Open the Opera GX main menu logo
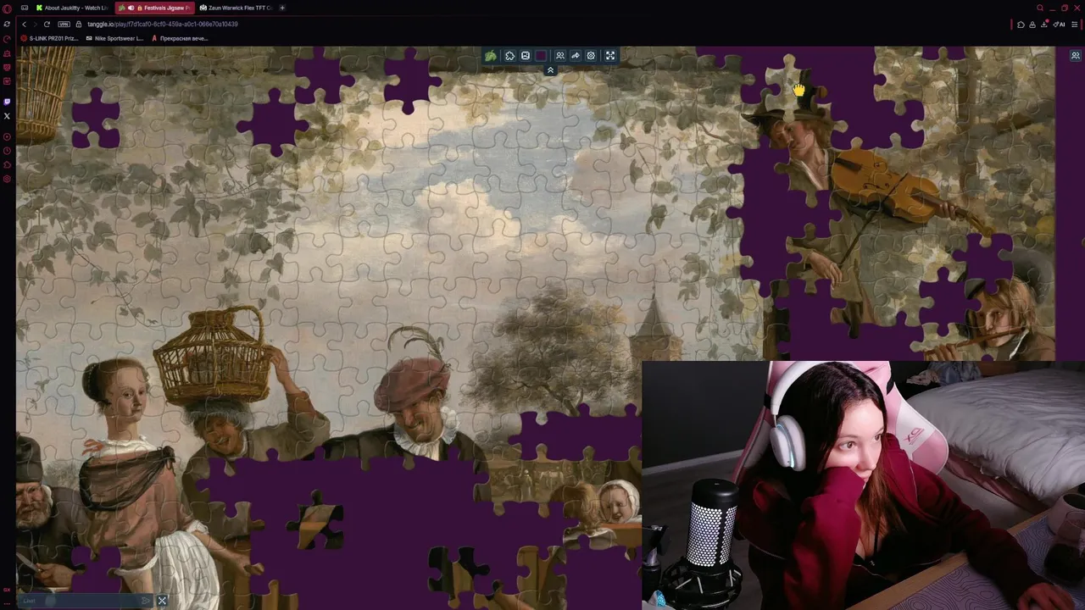The width and height of the screenshot is (1085, 610). point(7,8)
